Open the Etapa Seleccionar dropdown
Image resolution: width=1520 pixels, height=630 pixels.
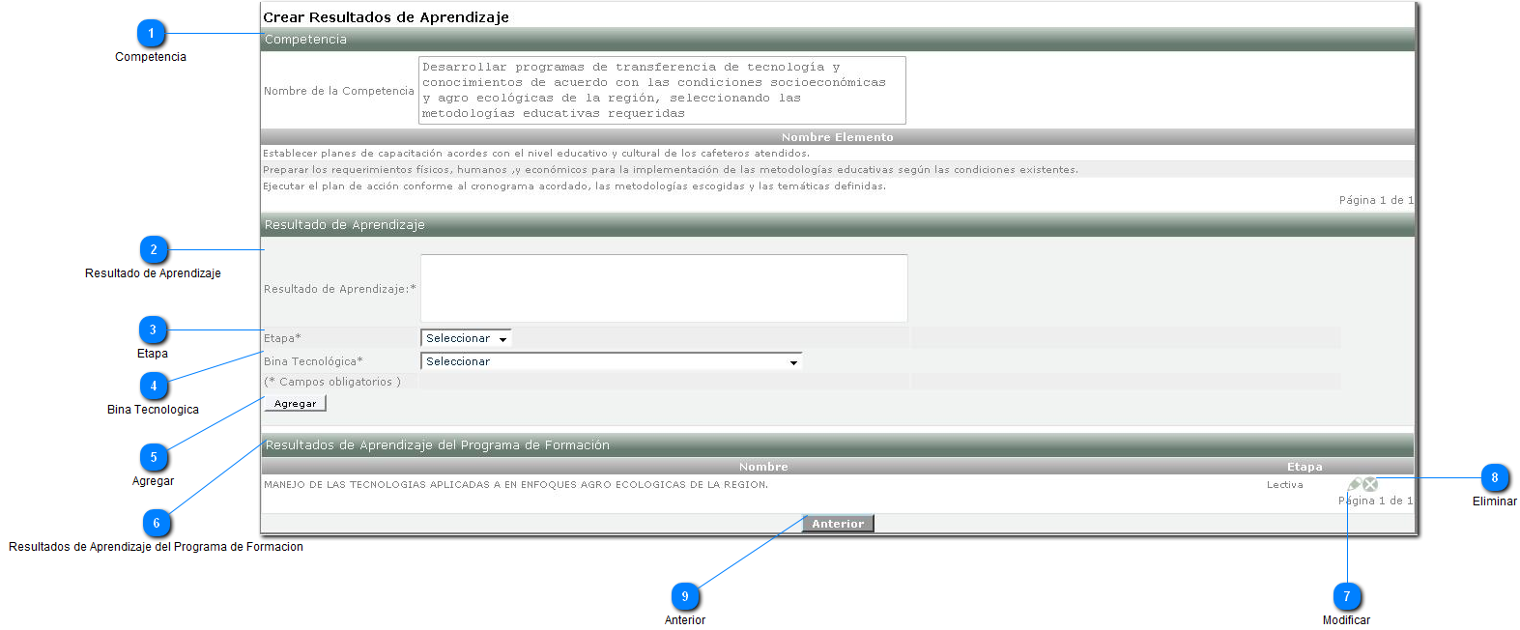pos(466,338)
